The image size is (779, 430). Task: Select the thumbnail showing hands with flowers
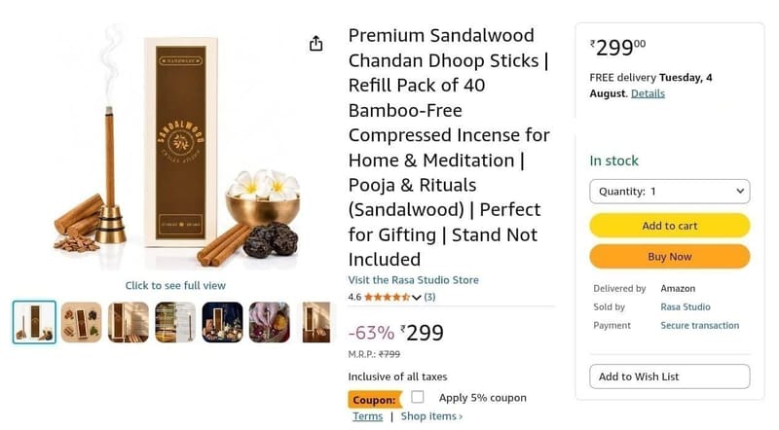click(270, 322)
